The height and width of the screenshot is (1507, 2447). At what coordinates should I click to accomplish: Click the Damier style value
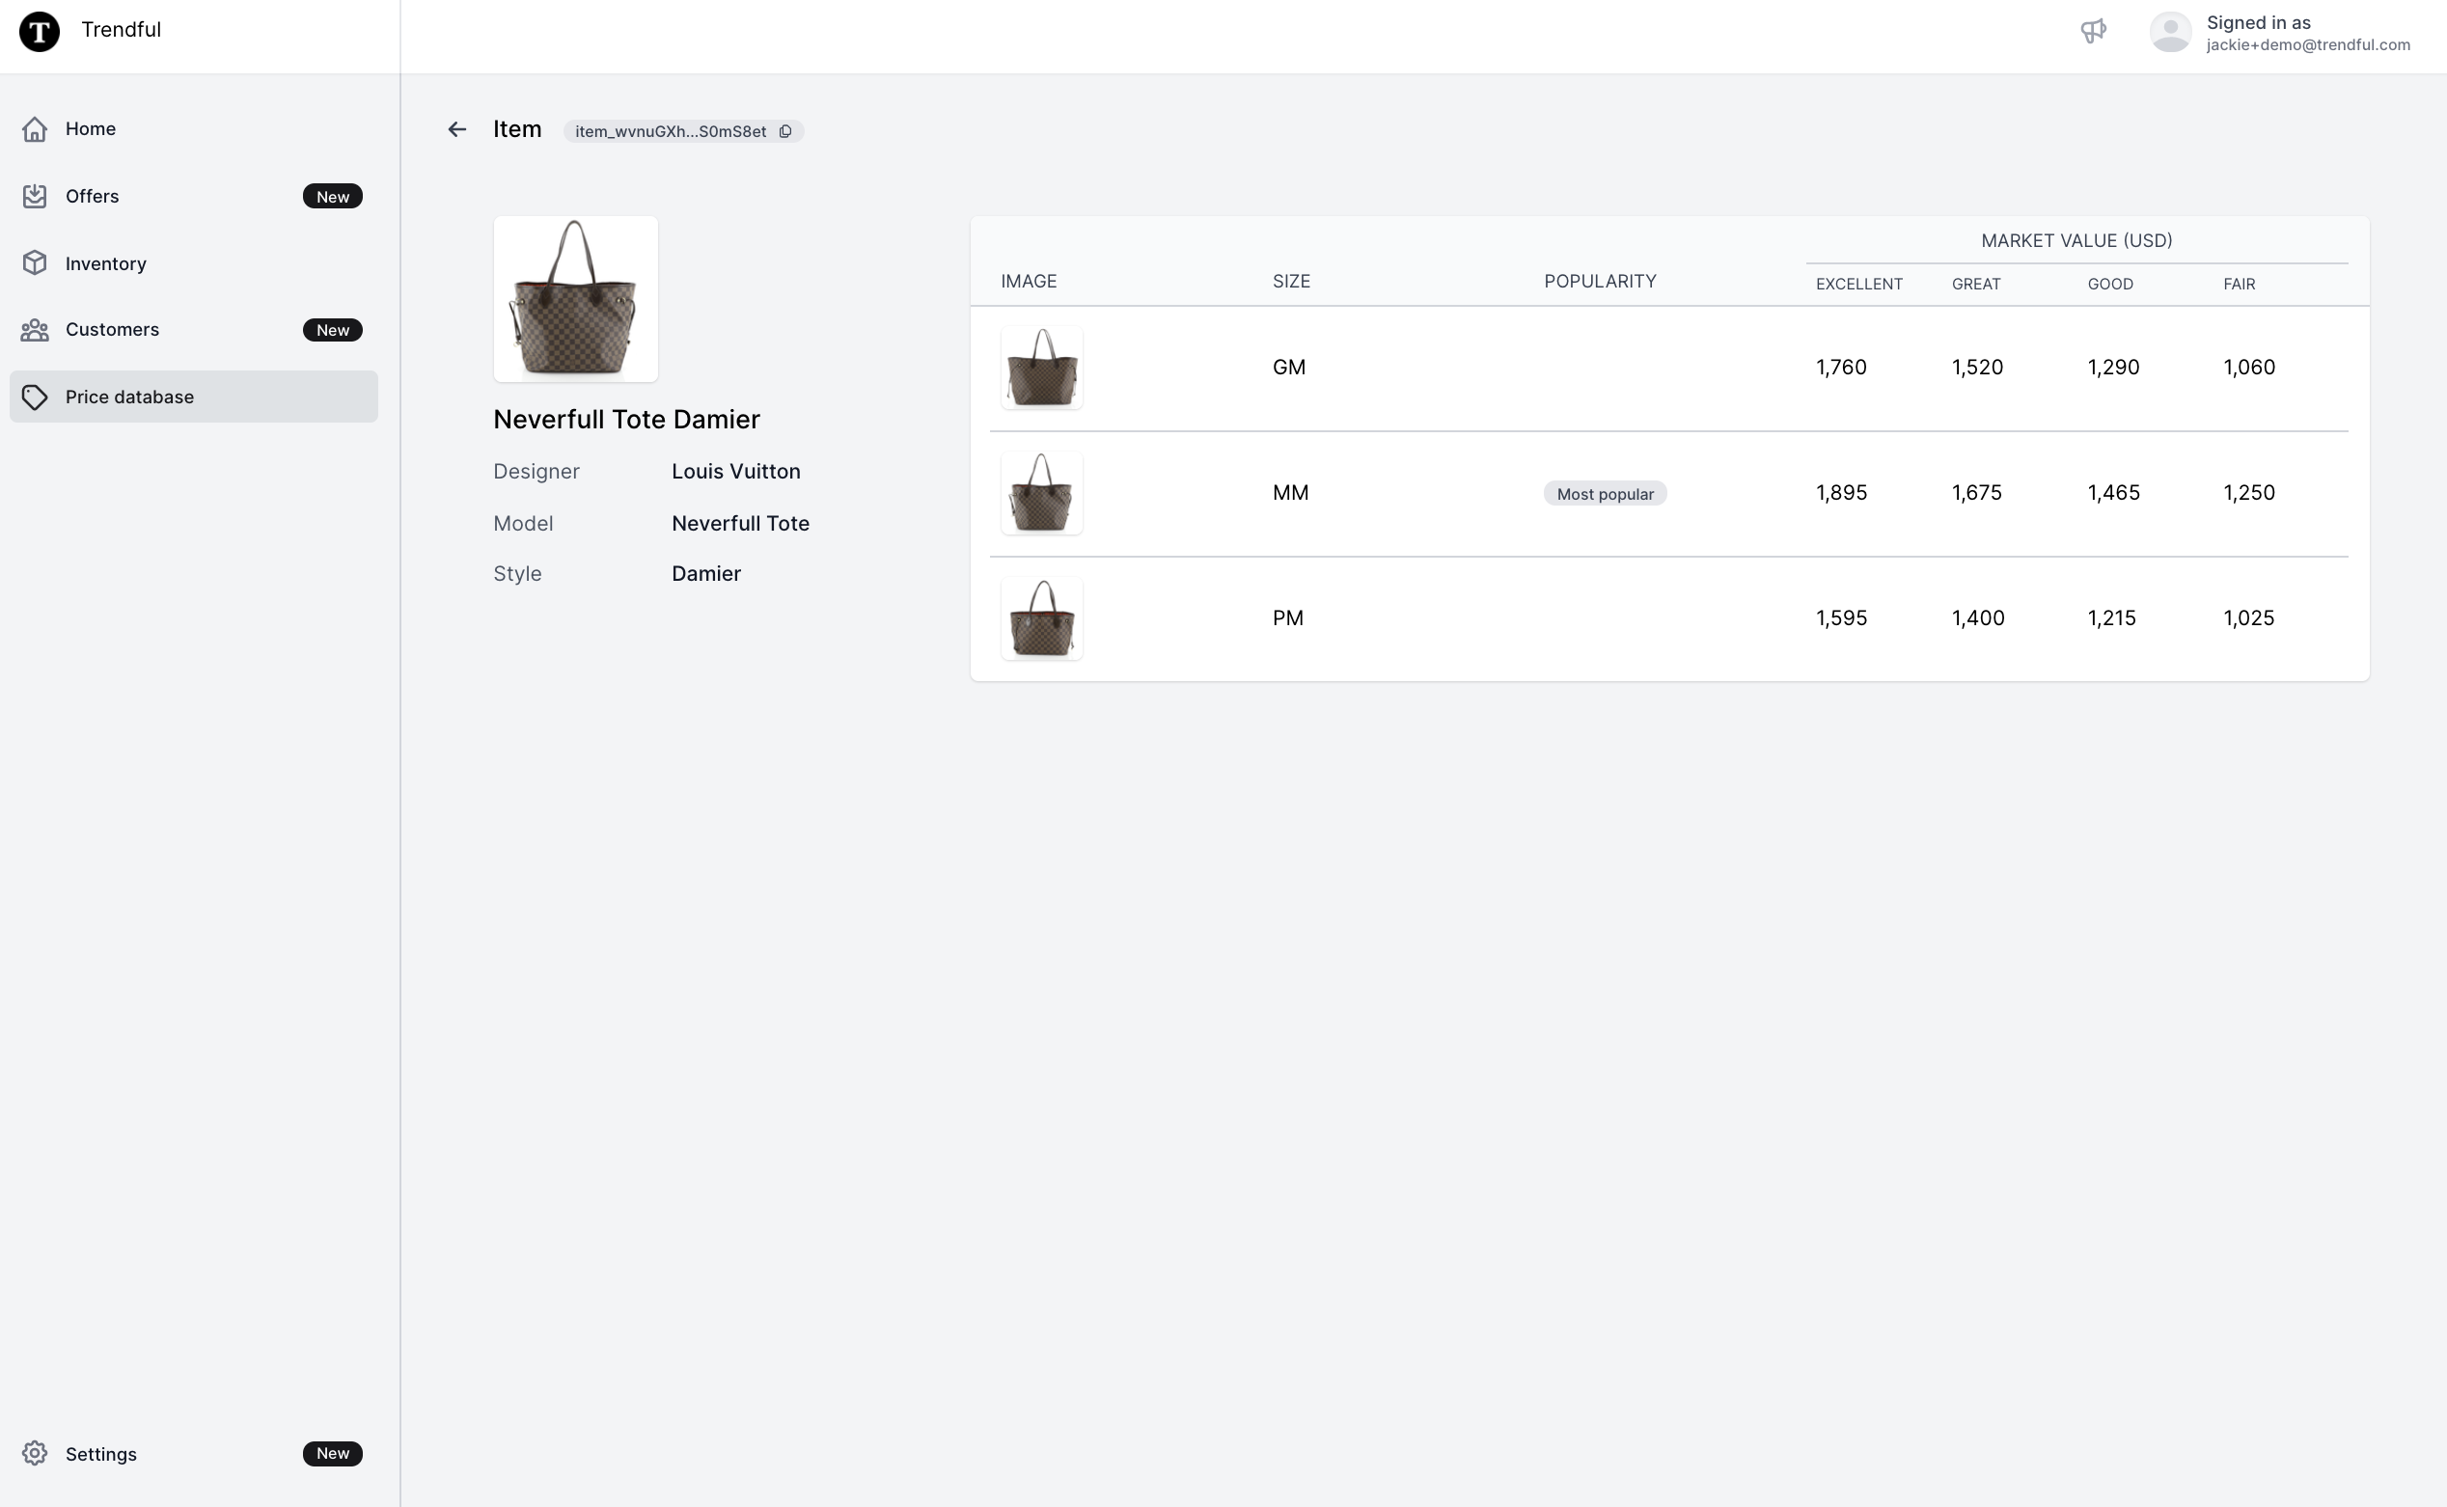705,574
